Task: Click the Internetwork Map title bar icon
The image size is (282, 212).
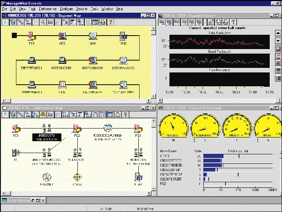Action: click(5, 108)
